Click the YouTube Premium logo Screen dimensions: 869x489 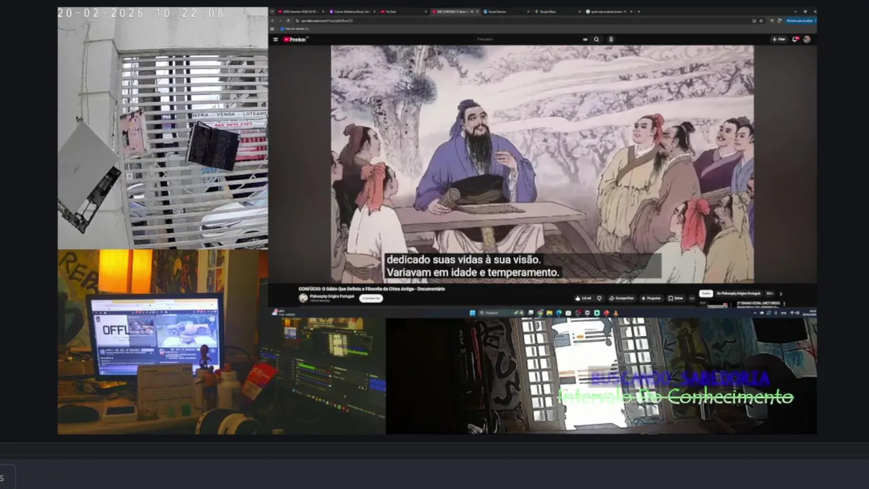coord(295,39)
